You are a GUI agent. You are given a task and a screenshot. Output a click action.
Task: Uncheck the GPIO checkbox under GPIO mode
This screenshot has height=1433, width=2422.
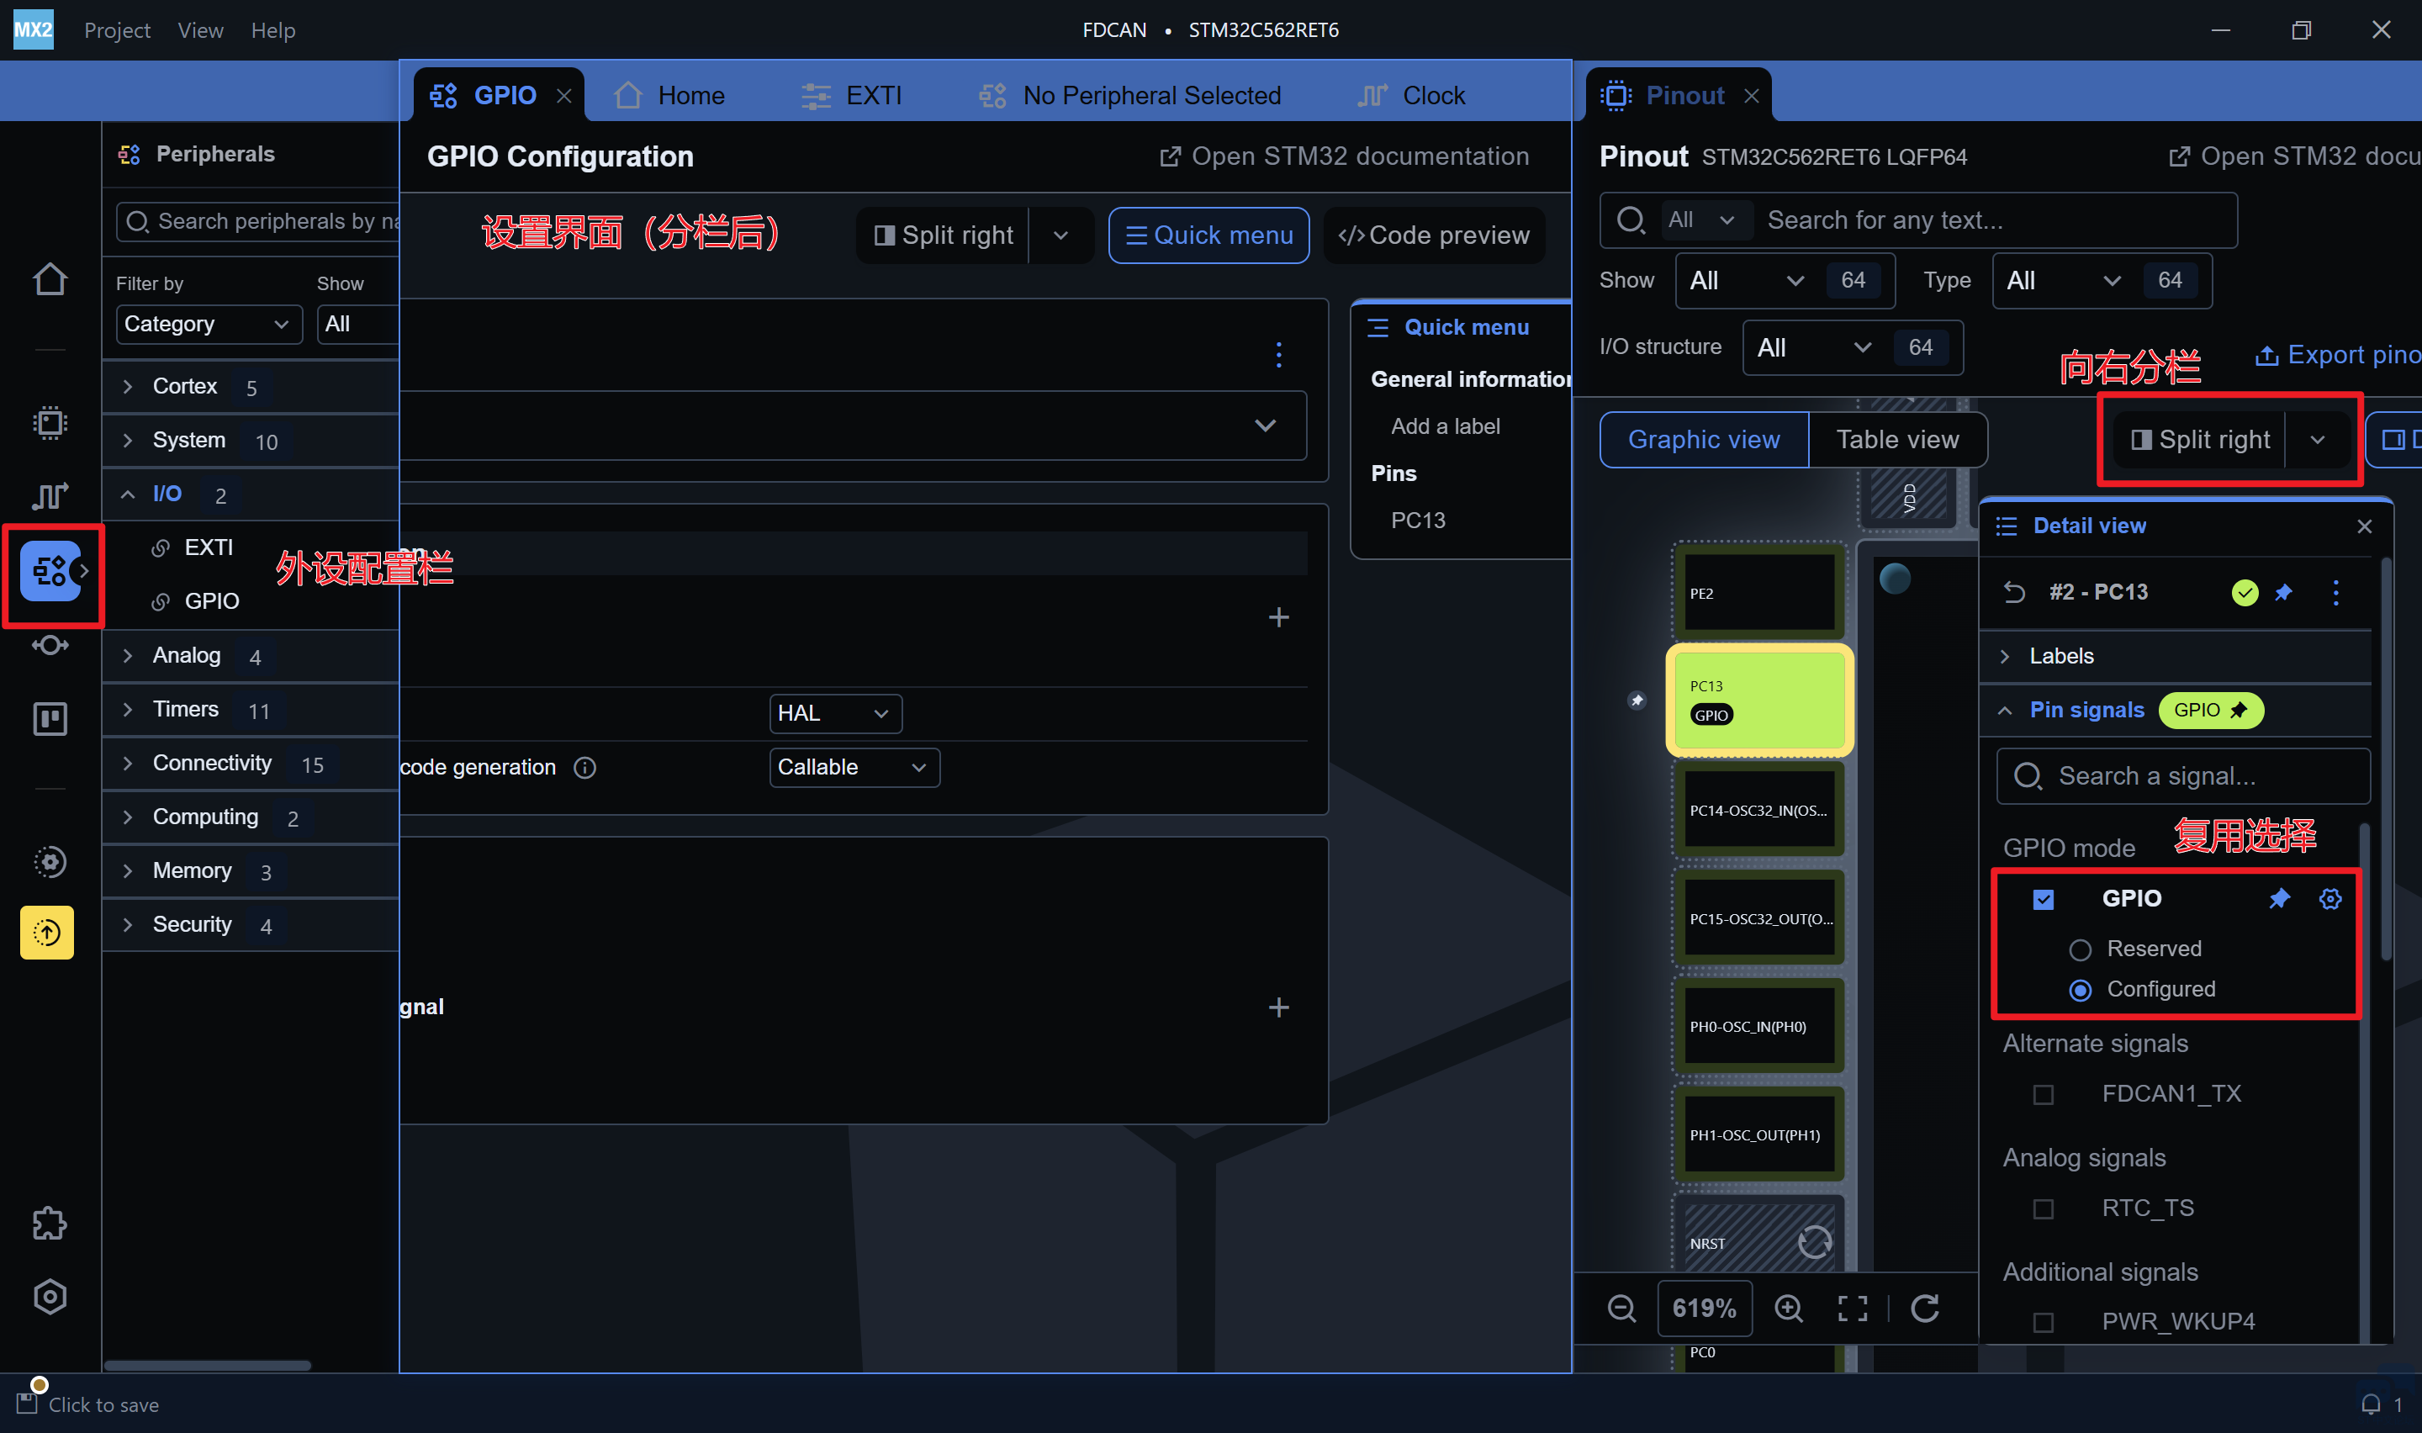(2044, 900)
